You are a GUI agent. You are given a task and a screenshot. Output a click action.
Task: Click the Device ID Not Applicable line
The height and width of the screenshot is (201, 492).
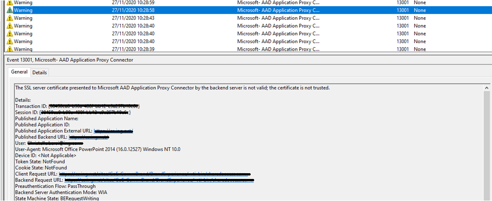coord(45,156)
